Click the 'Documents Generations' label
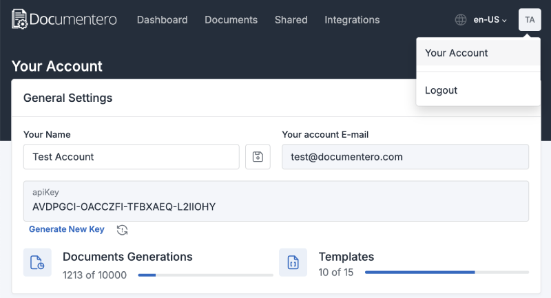 pos(127,257)
